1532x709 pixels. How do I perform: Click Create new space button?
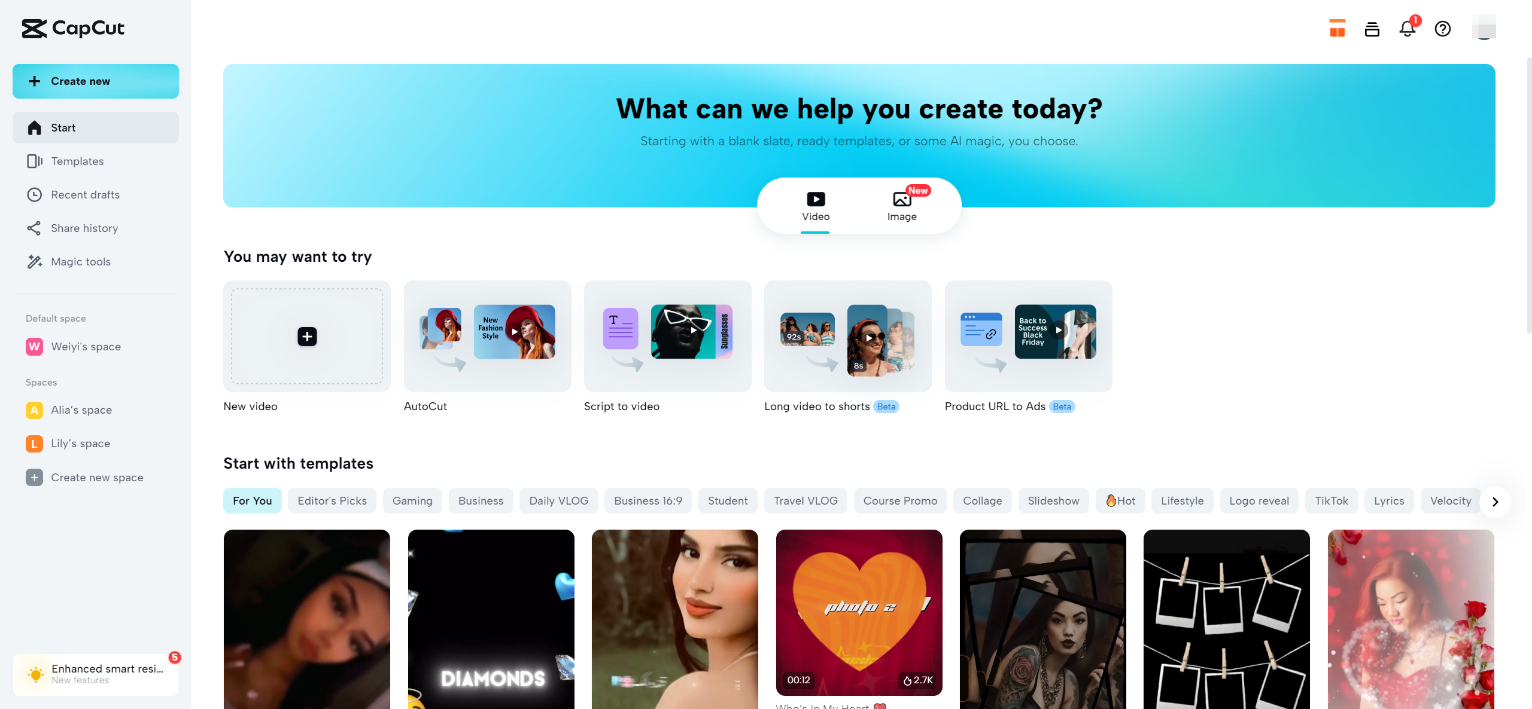pyautogui.click(x=96, y=478)
